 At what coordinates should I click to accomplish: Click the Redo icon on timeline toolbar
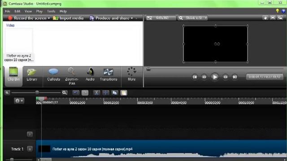85,93
